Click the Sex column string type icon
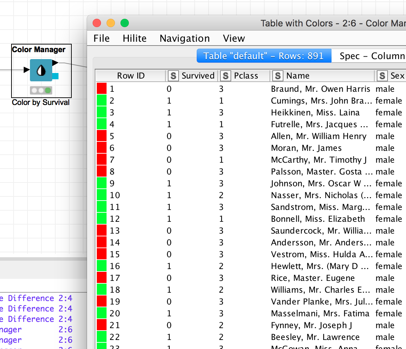Viewport: 406px width, 349px height. (x=382, y=76)
